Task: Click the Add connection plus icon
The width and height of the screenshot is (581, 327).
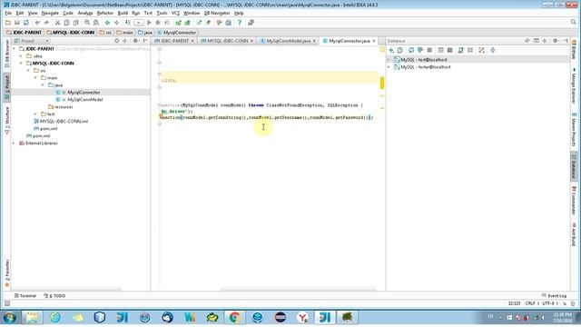Action: (391, 50)
